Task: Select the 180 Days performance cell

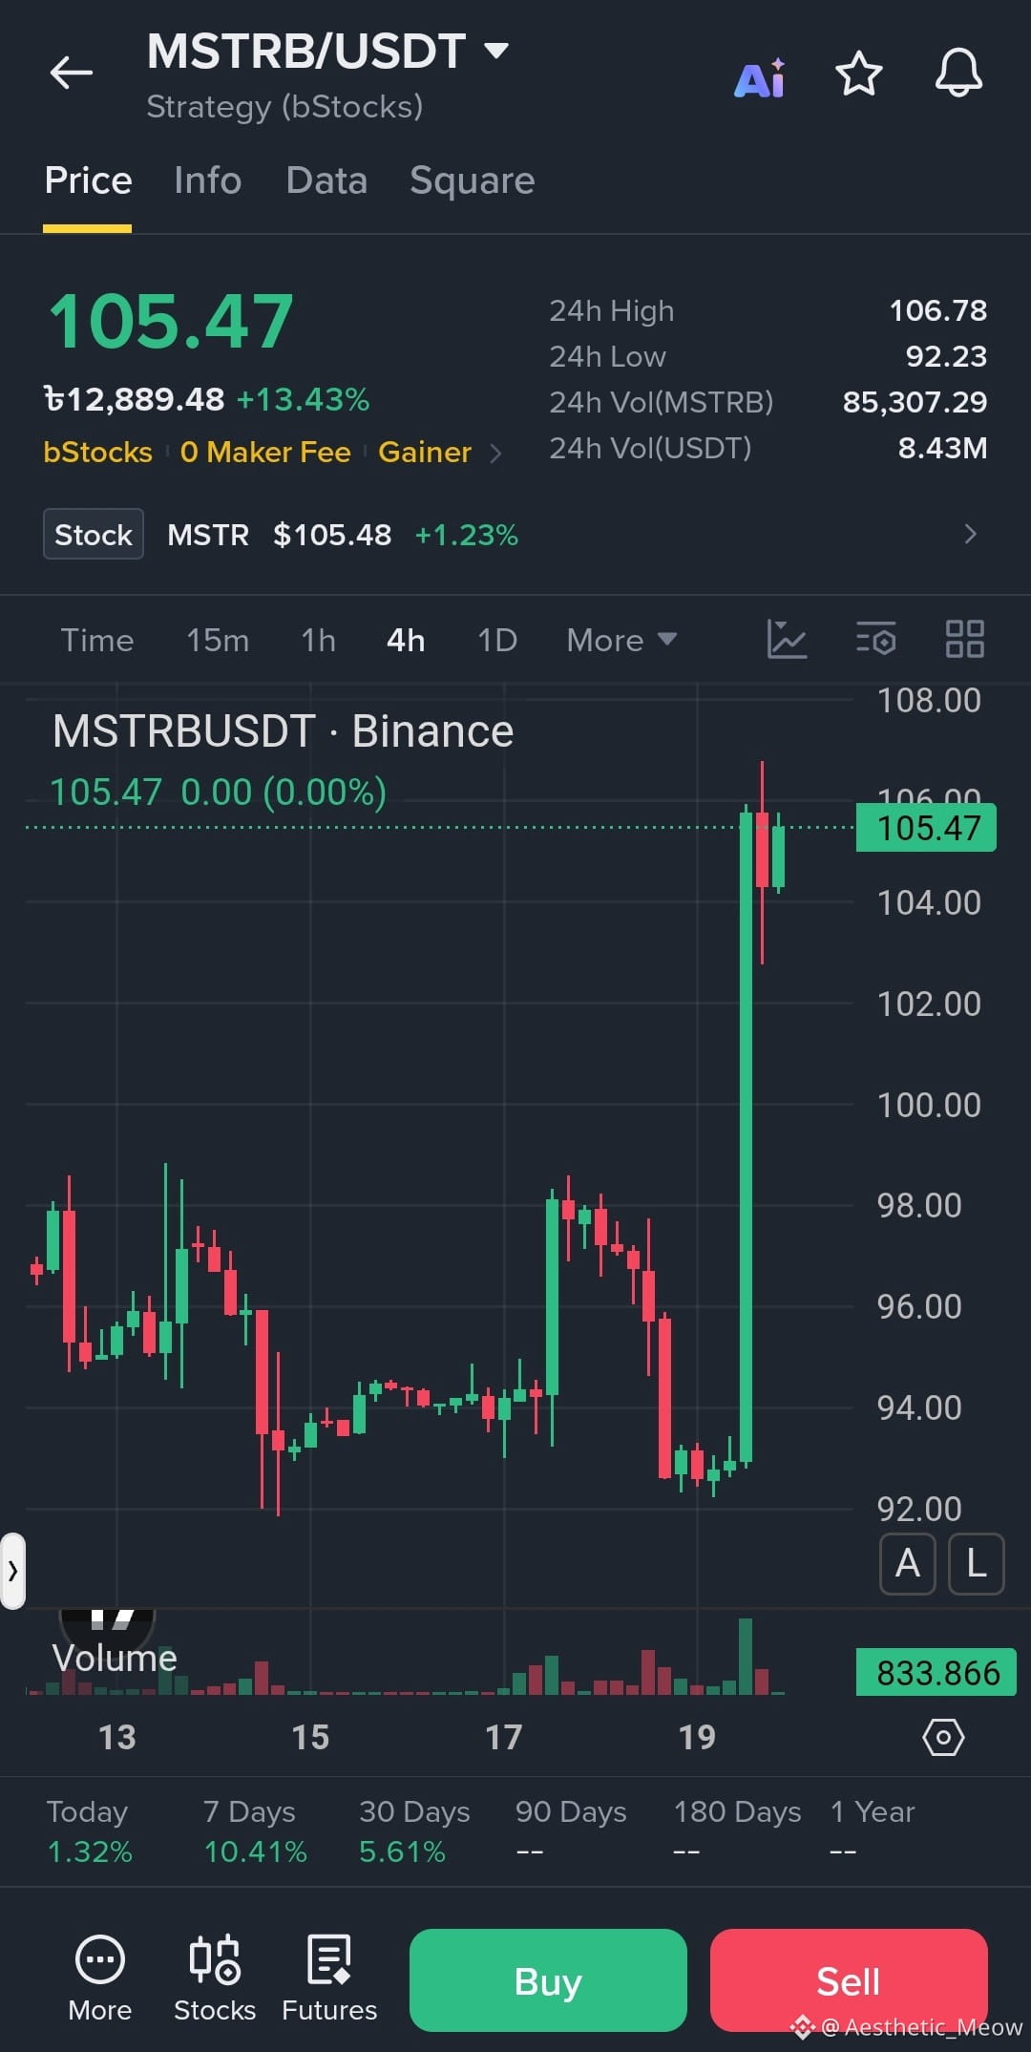Action: [737, 1831]
